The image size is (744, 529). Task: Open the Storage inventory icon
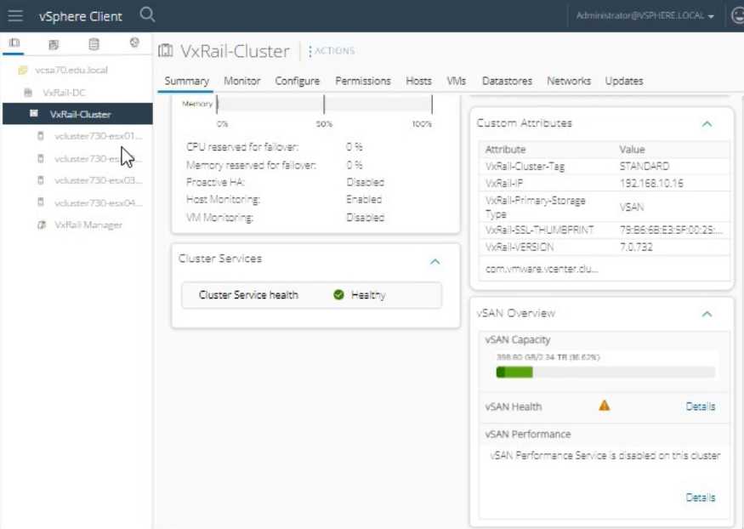[x=94, y=43]
